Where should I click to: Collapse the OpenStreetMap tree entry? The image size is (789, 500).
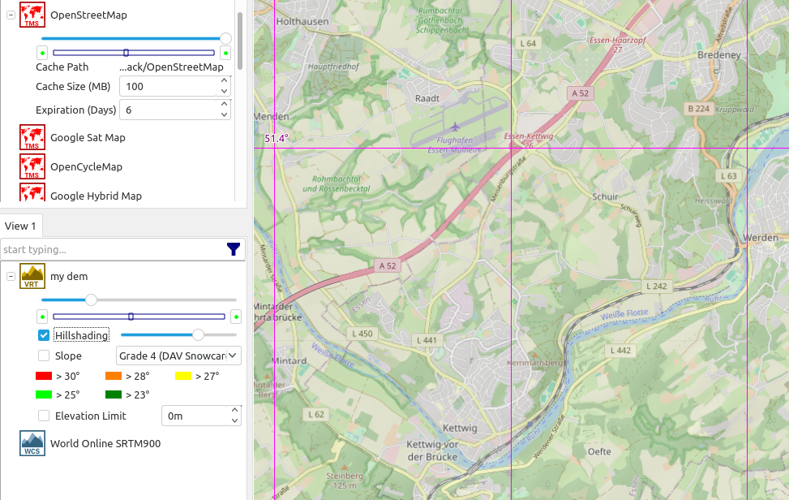pyautogui.click(x=11, y=15)
